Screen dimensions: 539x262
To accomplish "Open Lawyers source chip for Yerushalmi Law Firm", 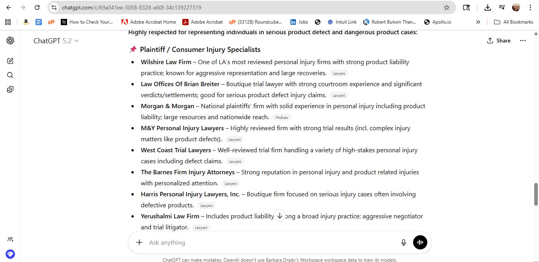I will 201,228.
